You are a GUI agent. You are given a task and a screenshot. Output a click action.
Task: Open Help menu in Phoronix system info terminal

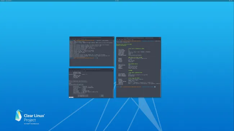pos(132,39)
